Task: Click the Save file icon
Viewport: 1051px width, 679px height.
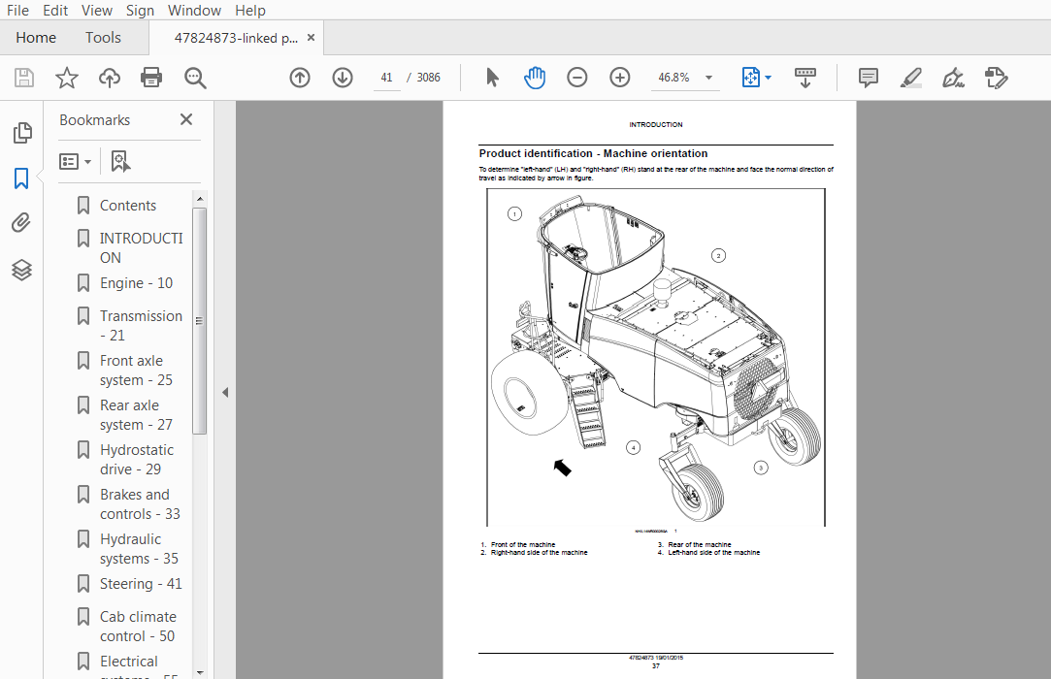Action: [x=24, y=78]
